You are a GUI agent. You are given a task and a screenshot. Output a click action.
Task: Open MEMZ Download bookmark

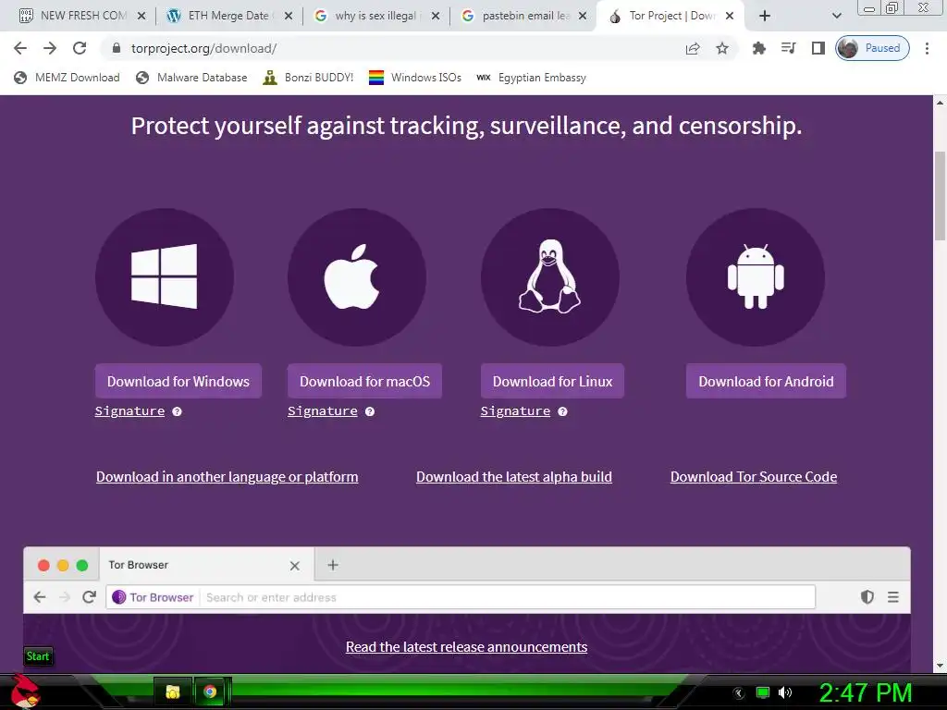pyautogui.click(x=67, y=78)
